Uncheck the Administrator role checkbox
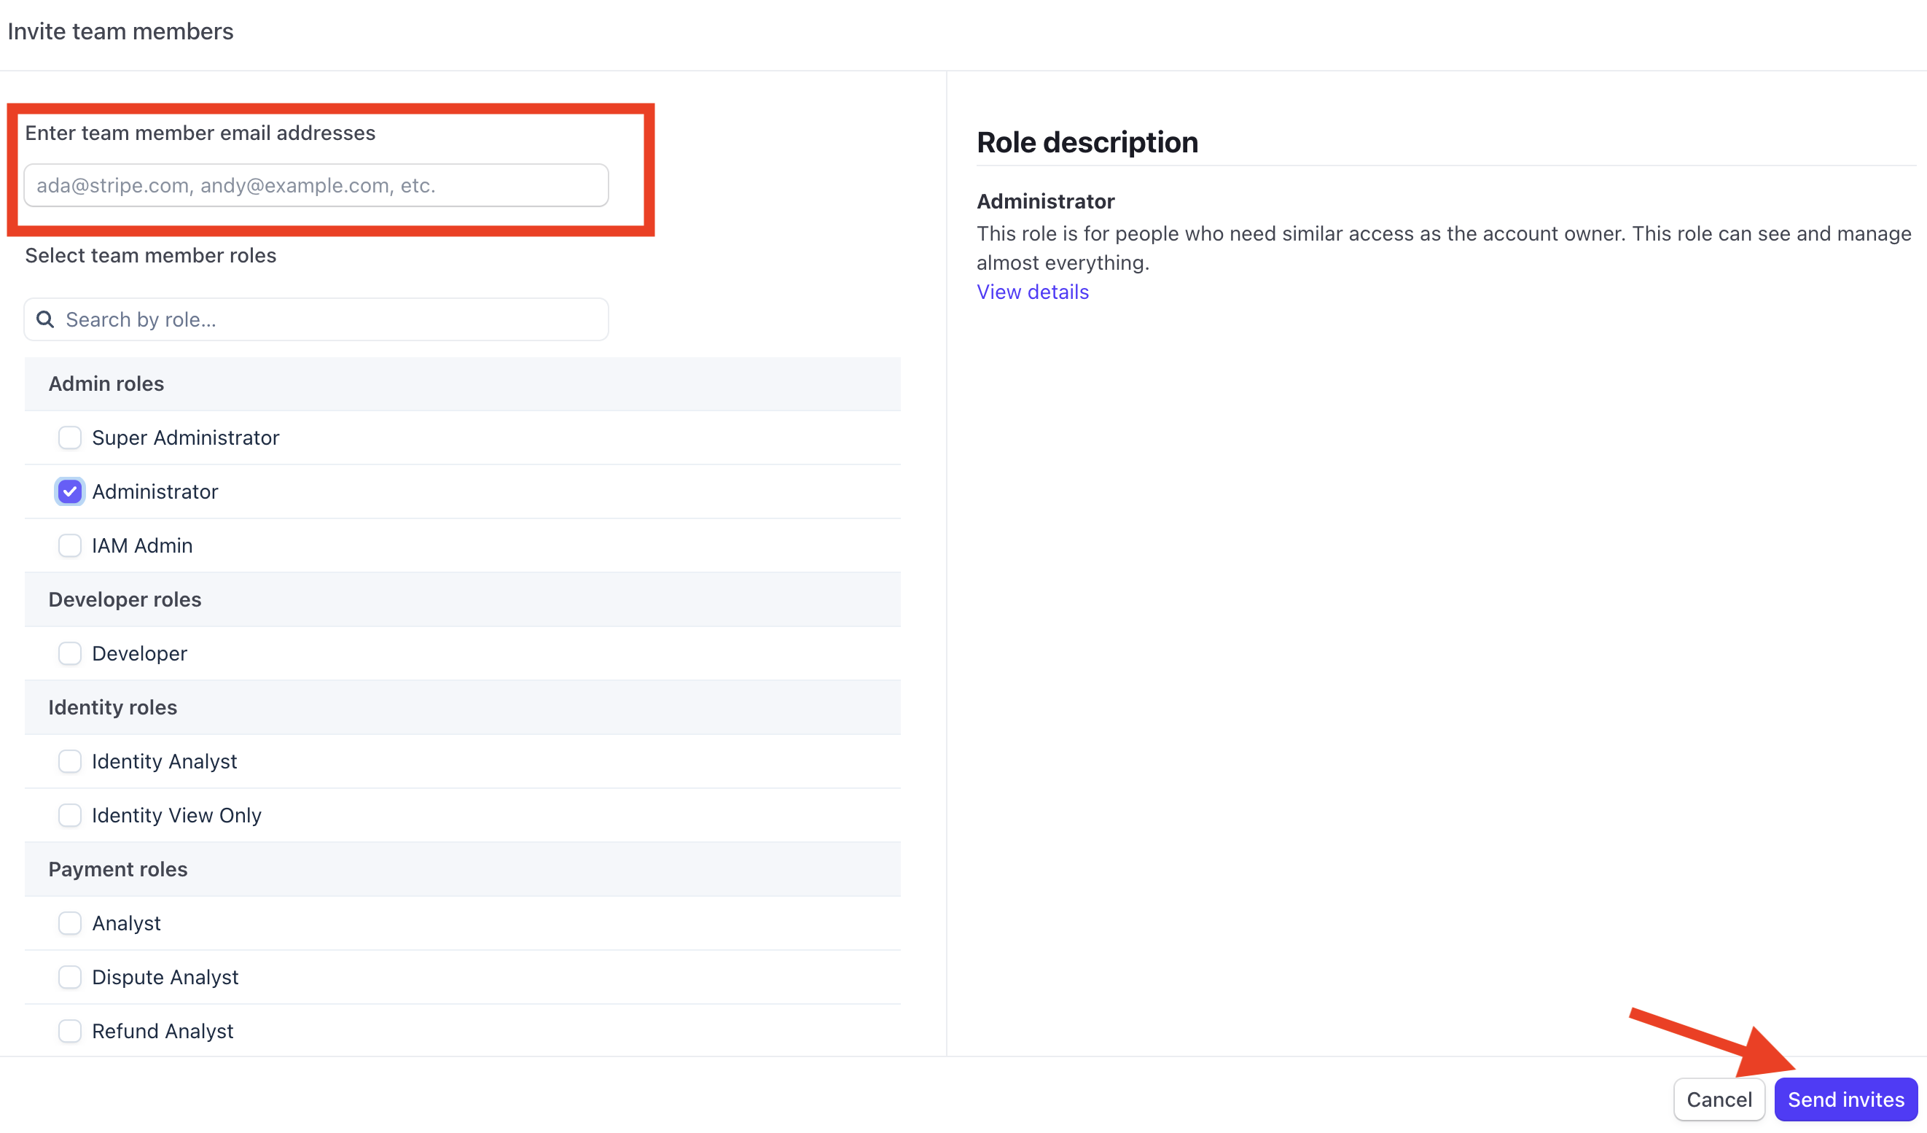The image size is (1927, 1133). 69,491
